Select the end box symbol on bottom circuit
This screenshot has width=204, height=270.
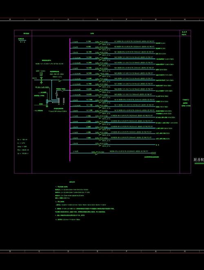pos(153,153)
